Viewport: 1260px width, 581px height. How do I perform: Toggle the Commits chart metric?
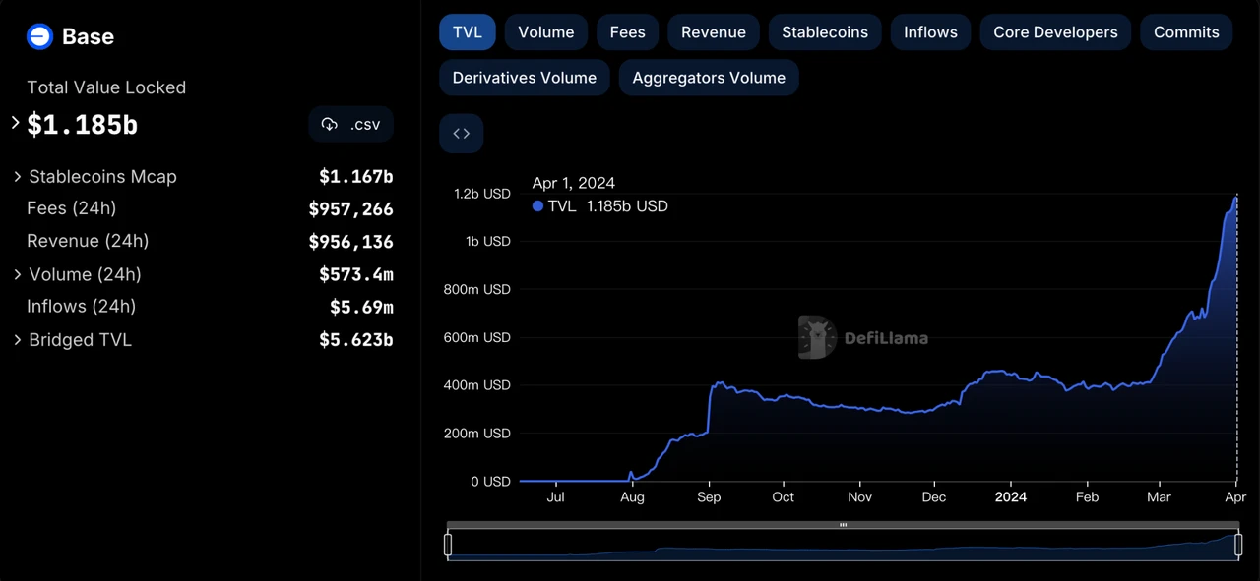coord(1186,32)
